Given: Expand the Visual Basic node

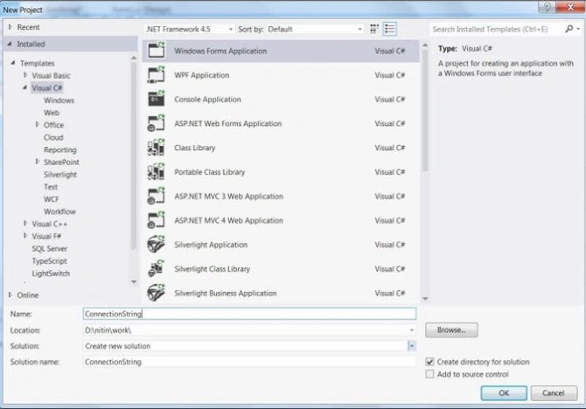Looking at the screenshot, I should pos(25,75).
